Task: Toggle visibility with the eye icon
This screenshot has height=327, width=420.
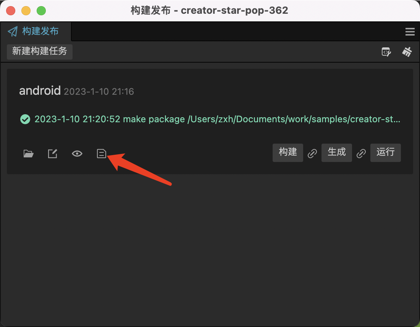Action: click(77, 153)
